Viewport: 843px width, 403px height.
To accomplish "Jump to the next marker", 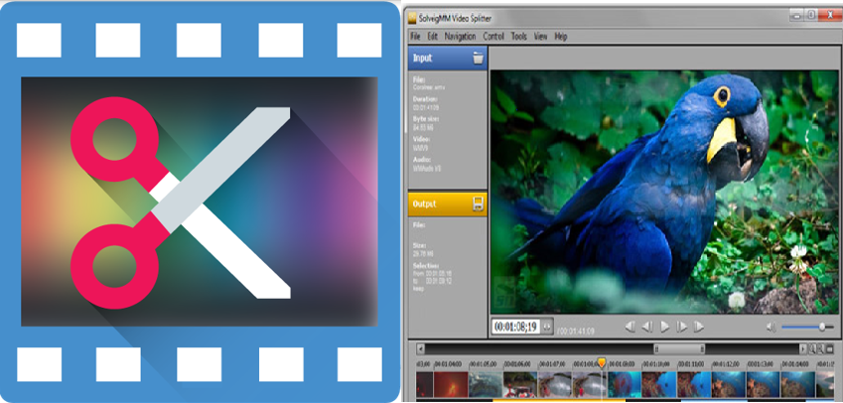I will (699, 327).
